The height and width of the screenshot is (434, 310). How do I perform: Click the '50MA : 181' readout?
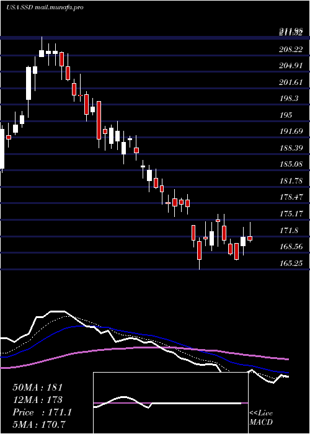click(38, 387)
